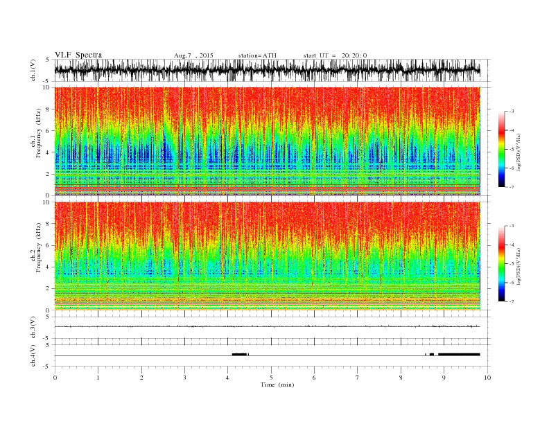Click the ch.3 voltage trace line
Screen dimensions: 549x424
tap(267, 326)
